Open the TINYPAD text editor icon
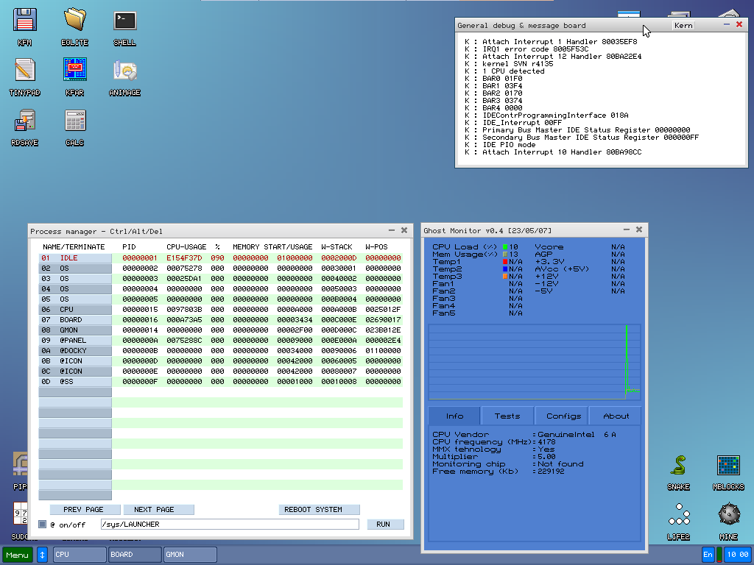 (x=25, y=71)
